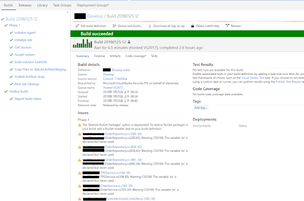
Task: Open the Hosted VS2017 queue link
Action: coord(113,88)
